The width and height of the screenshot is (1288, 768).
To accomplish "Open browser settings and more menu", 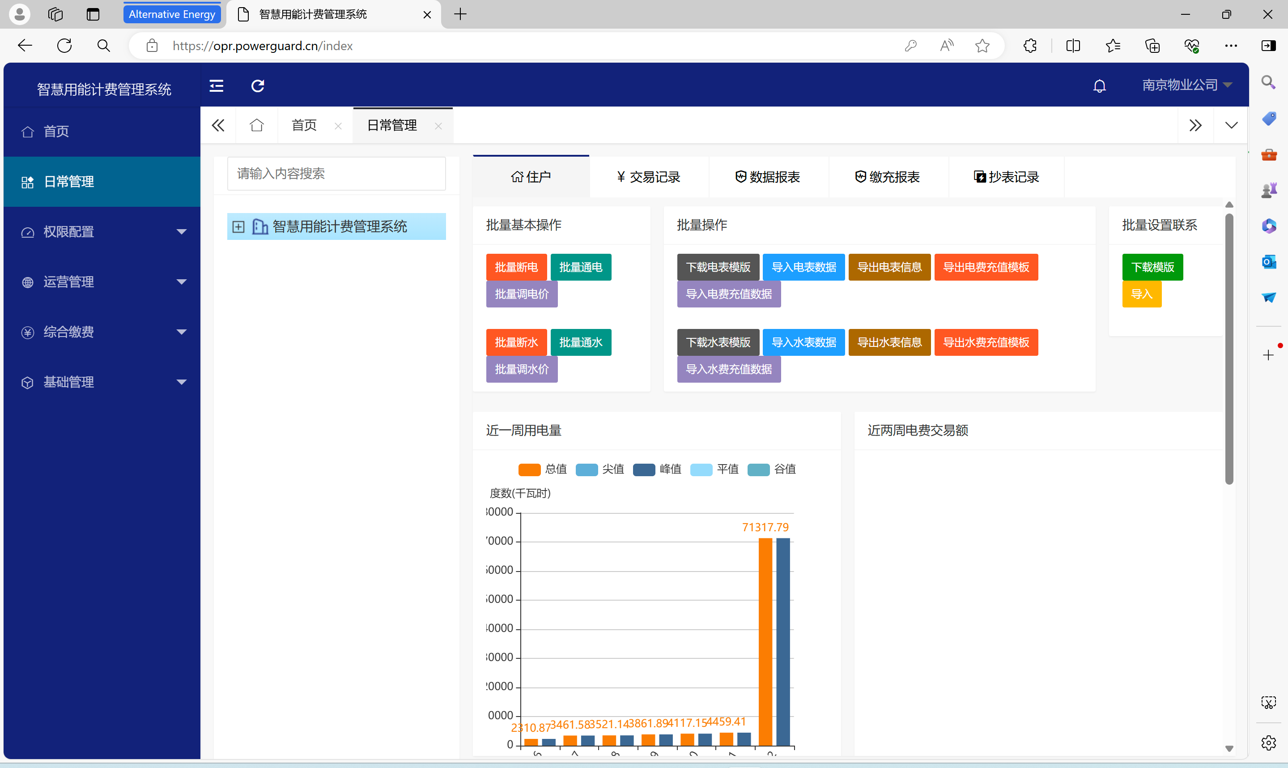I will click(1231, 46).
